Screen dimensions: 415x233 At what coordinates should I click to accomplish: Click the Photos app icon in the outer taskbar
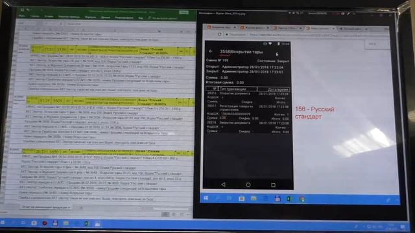point(97,224)
